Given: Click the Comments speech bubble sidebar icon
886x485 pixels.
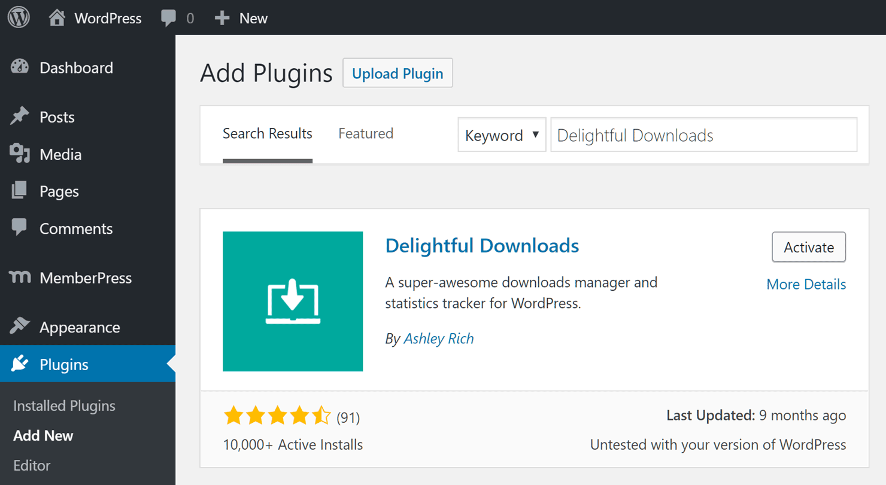Looking at the screenshot, I should (x=19, y=228).
